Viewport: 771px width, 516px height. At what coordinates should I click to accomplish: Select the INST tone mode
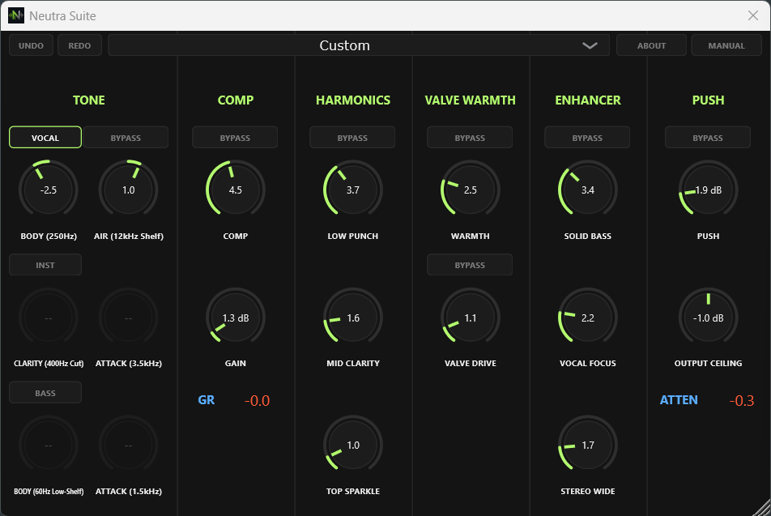[x=45, y=265]
